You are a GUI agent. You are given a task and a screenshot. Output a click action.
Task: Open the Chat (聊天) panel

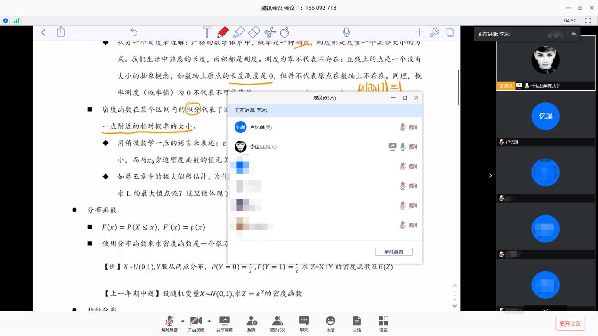304,323
